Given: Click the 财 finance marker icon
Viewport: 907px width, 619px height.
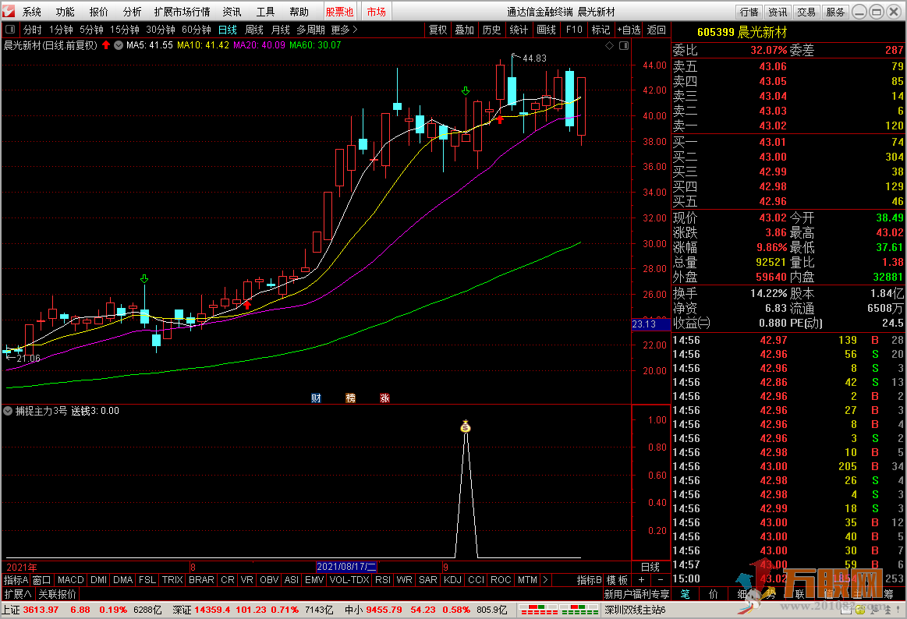Looking at the screenshot, I should pyautogui.click(x=316, y=398).
